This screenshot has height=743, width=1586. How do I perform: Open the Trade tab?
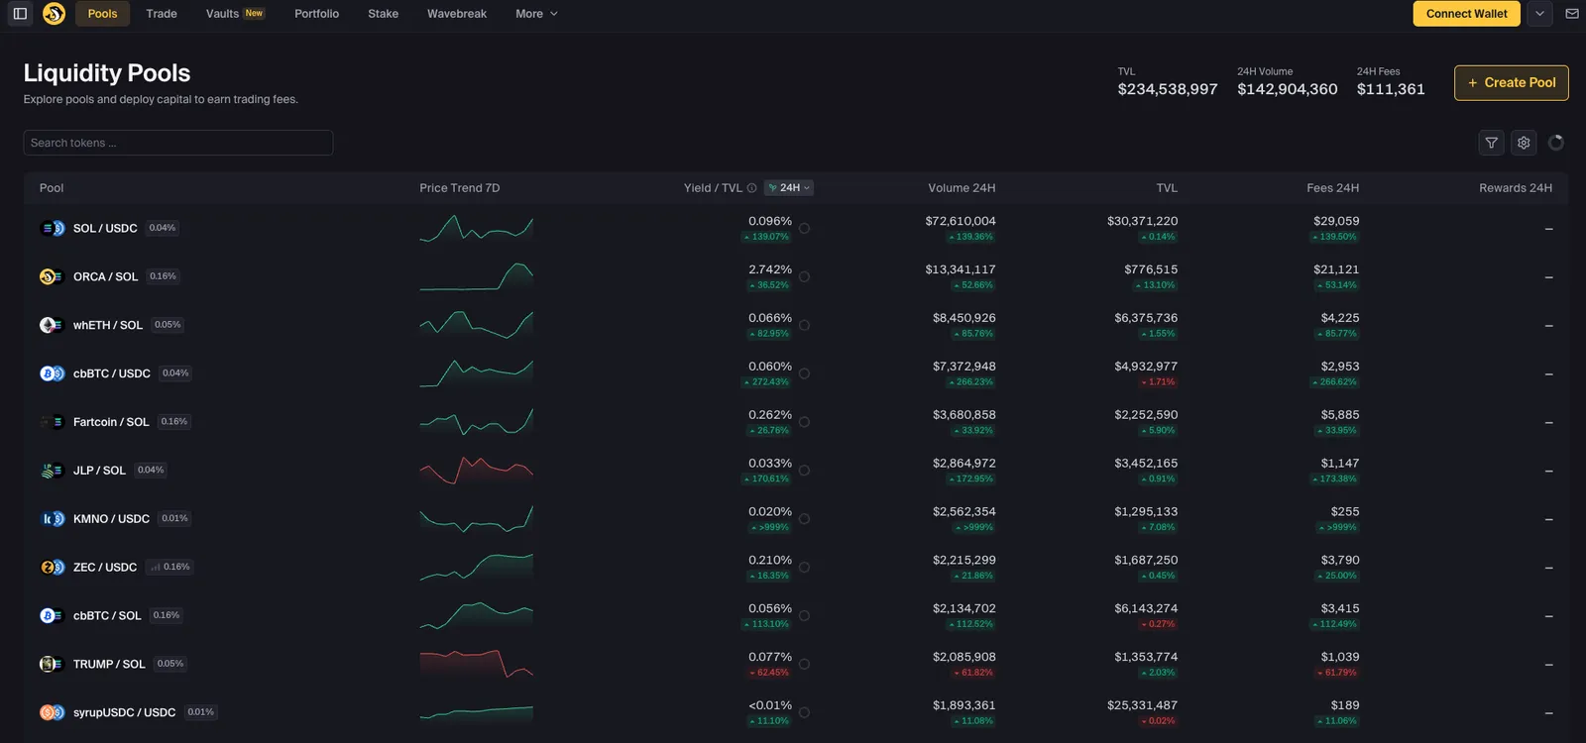click(162, 14)
